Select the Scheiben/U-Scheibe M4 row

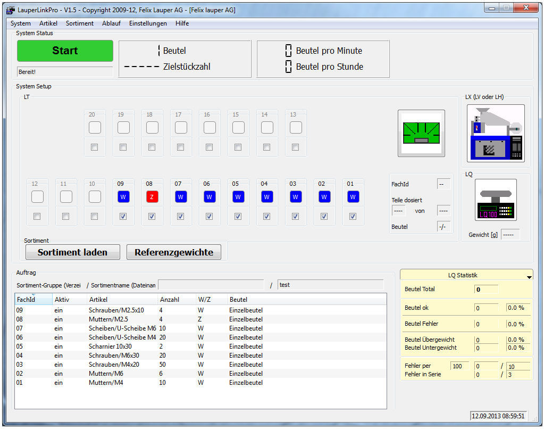point(200,337)
